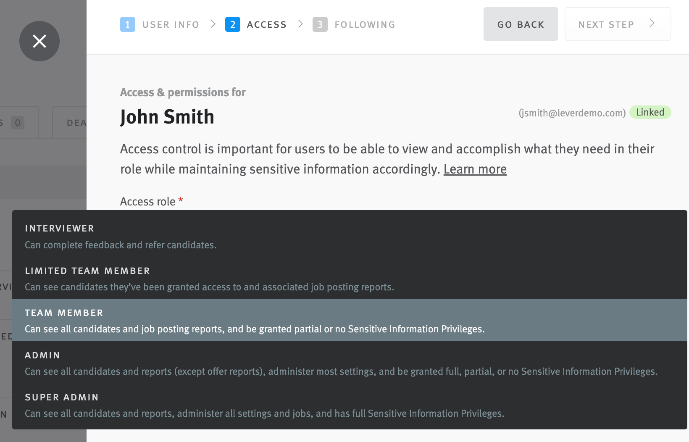The image size is (689, 442).
Task: Switch to the Following step
Action: [x=365, y=24]
